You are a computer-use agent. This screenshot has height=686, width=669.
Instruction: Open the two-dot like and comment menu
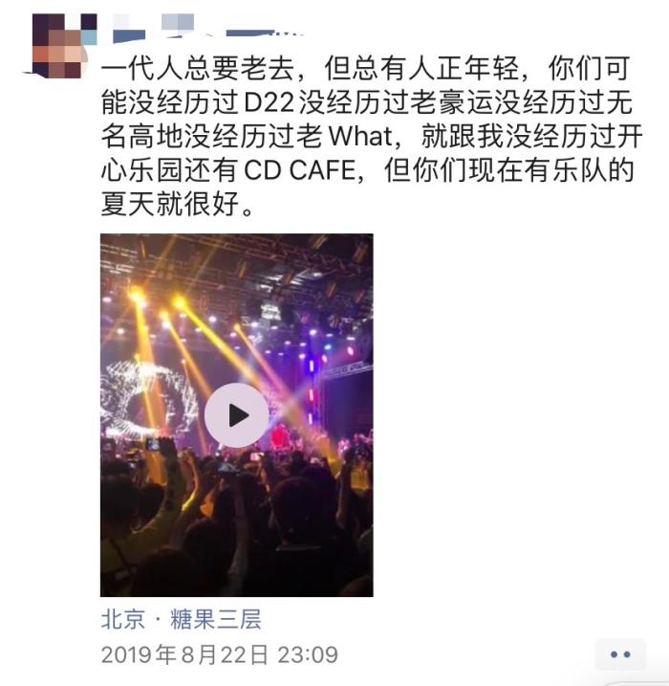tap(620, 654)
